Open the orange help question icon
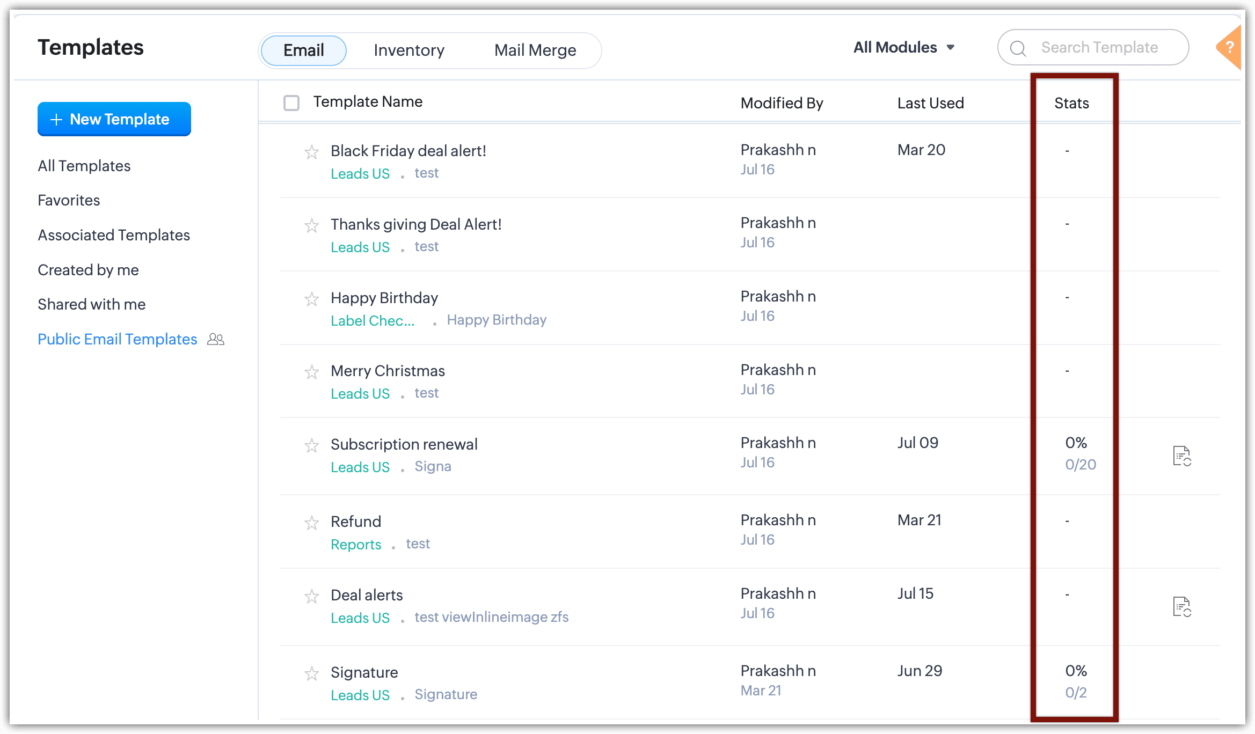 click(x=1230, y=48)
